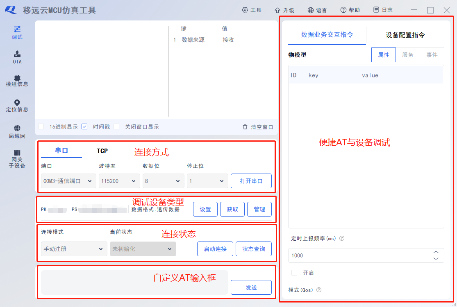Open the OTA sidebar icon
The width and height of the screenshot is (457, 307).
[x=17, y=54]
